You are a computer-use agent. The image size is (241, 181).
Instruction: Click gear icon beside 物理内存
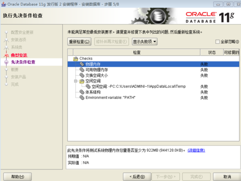(x=82, y=64)
